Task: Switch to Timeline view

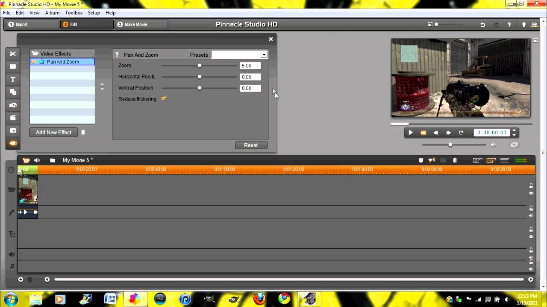Action: [491, 160]
